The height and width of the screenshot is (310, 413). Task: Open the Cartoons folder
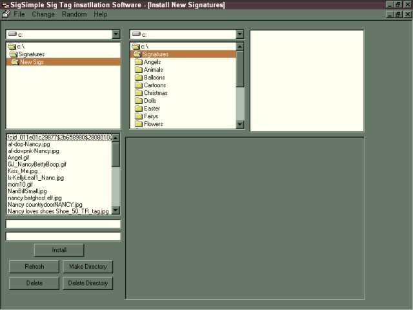click(150, 85)
